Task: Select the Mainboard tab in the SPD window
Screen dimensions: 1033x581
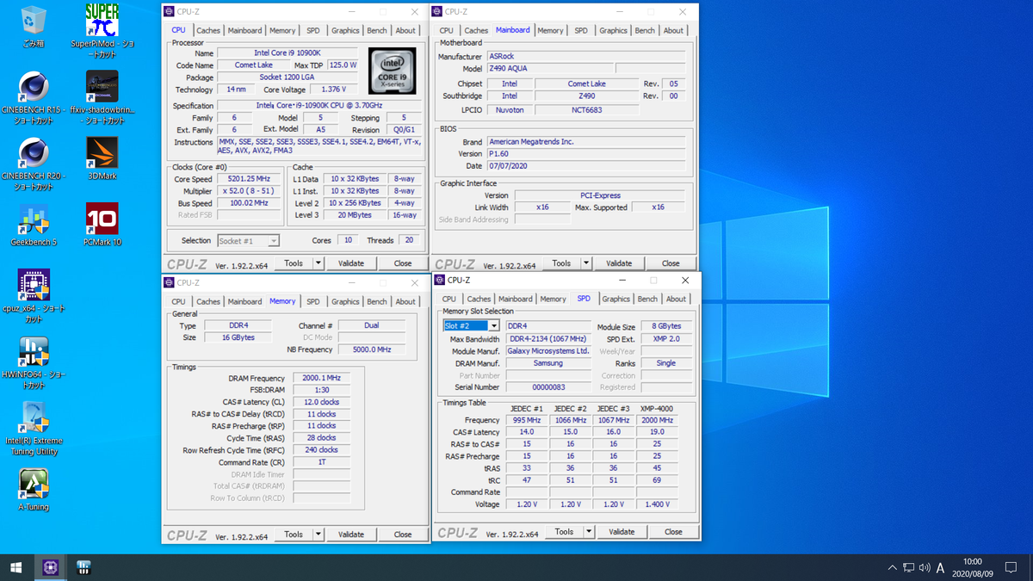Action: (x=515, y=299)
